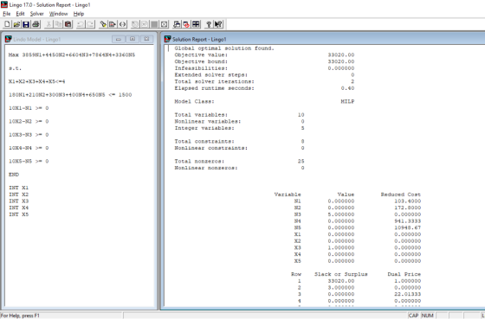Click 'Global optimal solution found.' text
Viewport: 485px width, 319px height.
(224, 48)
